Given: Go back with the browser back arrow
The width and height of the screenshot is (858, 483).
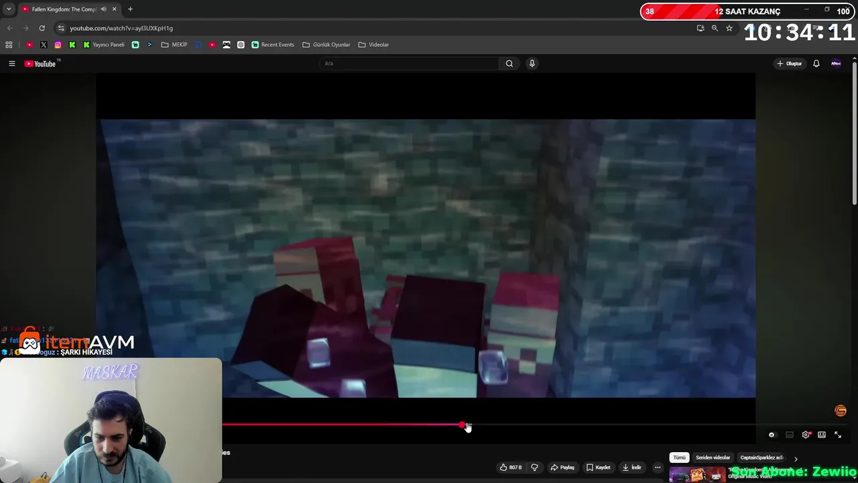Looking at the screenshot, I should [9, 28].
